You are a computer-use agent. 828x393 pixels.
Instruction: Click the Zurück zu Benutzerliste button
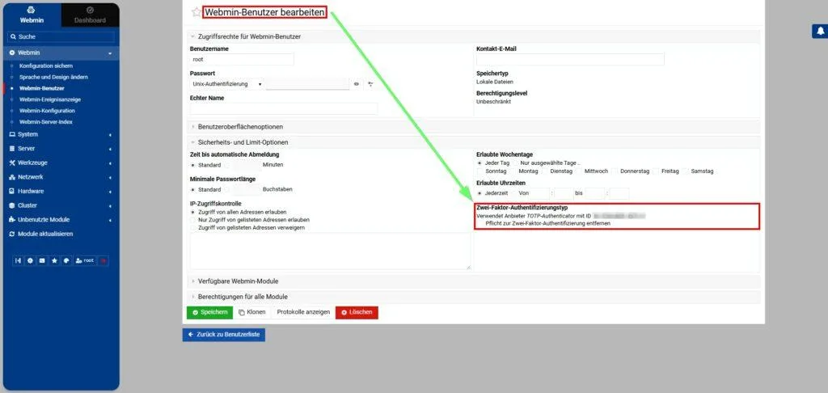(x=223, y=334)
